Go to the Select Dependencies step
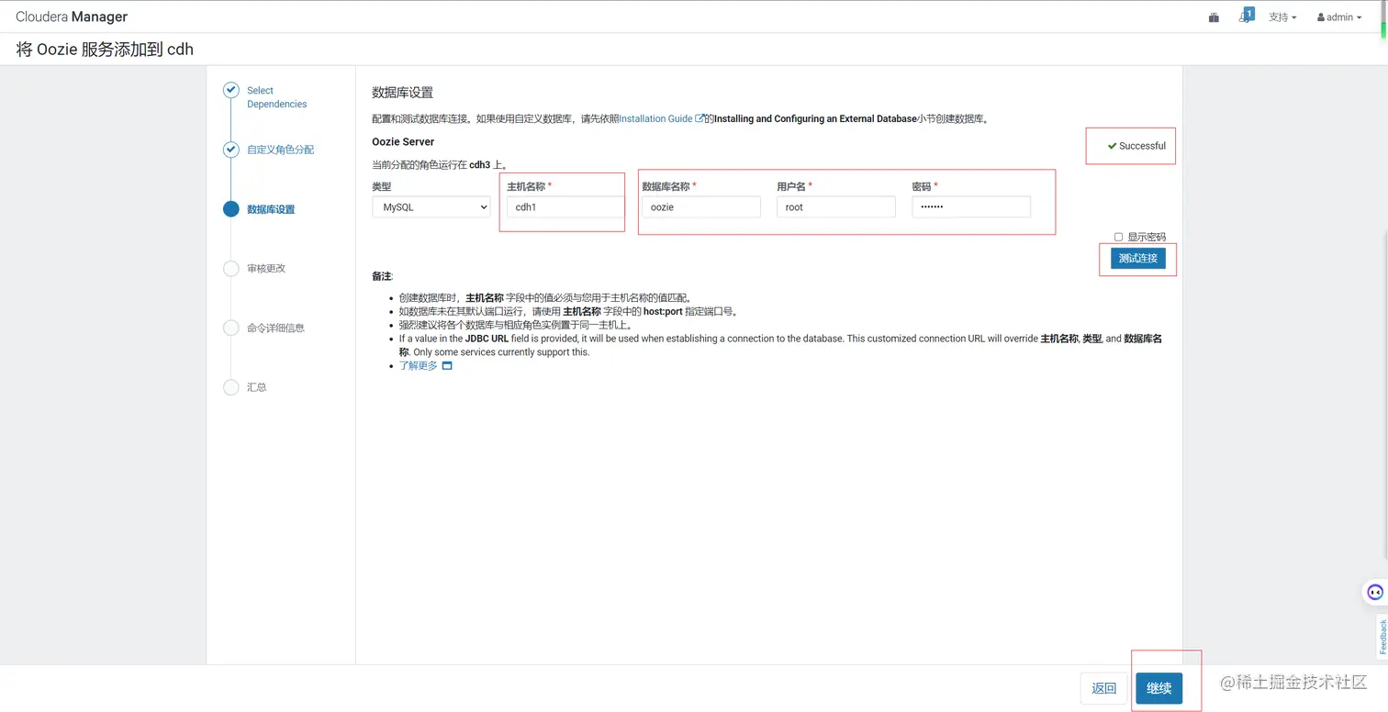1388x712 pixels. coord(276,97)
